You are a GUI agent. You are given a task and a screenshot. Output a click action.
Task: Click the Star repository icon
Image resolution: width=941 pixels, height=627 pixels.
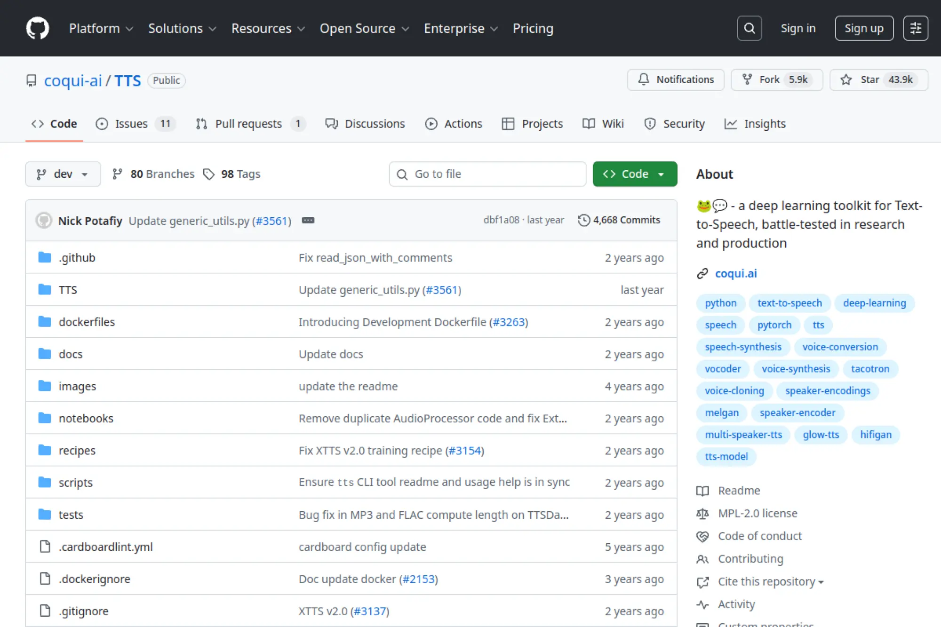pos(846,79)
